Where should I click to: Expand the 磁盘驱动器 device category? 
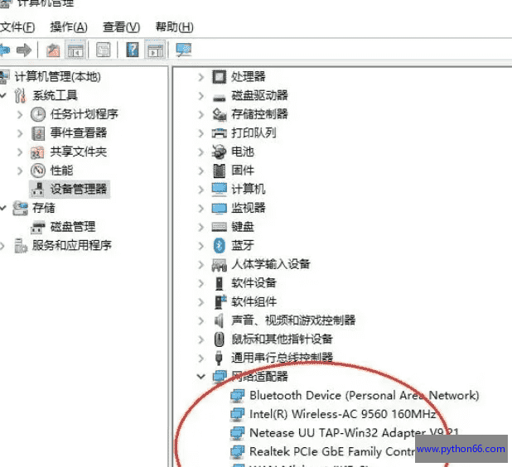tap(200, 95)
